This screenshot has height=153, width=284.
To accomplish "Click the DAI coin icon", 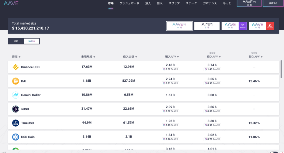I will pyautogui.click(x=16, y=81).
